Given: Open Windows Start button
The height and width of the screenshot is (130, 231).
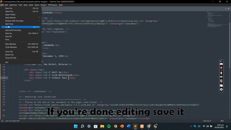Looking at the screenshot, I should (x=76, y=126).
